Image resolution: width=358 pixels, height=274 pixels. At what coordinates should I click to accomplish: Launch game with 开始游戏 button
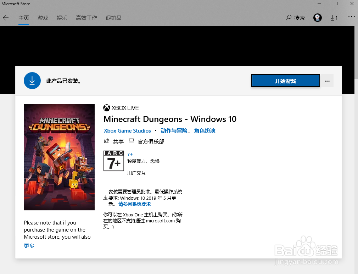pos(285,81)
